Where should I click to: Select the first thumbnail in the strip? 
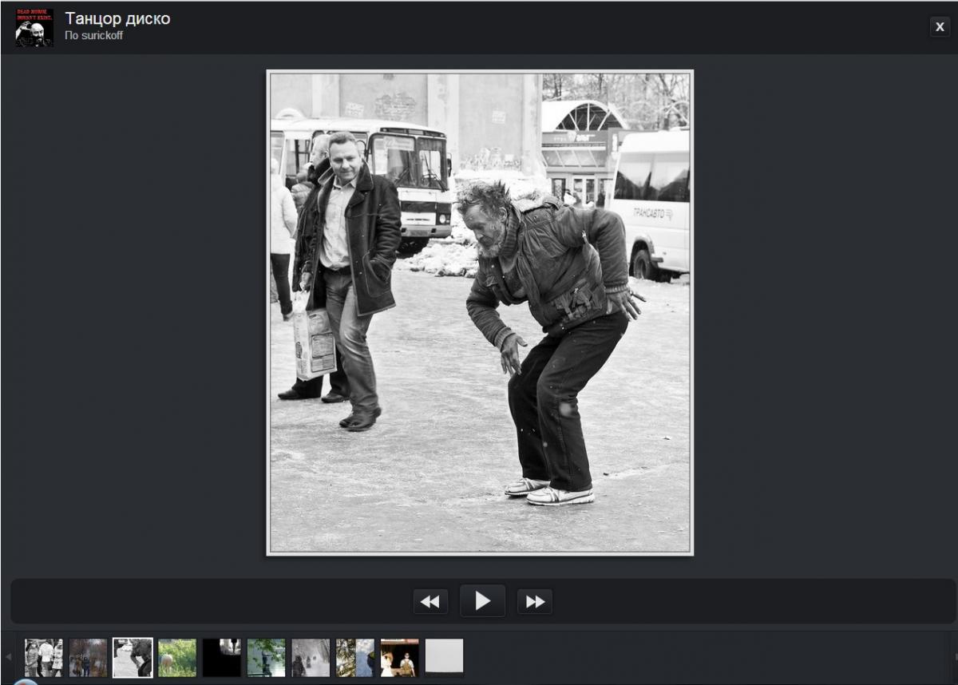tap(43, 658)
